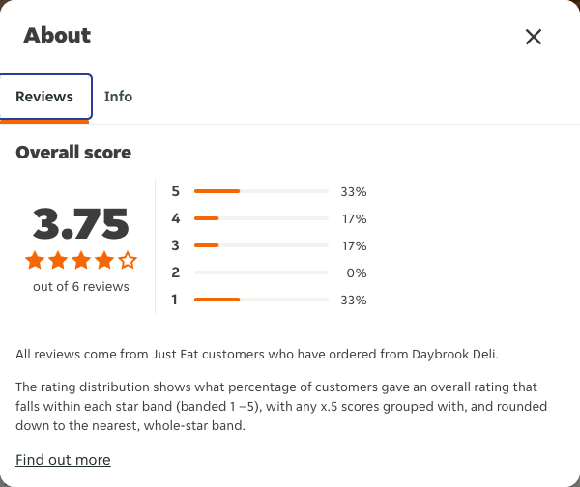Click the 'out of 6 reviews' text
Viewport: 580px width, 487px height.
pyautogui.click(x=81, y=287)
